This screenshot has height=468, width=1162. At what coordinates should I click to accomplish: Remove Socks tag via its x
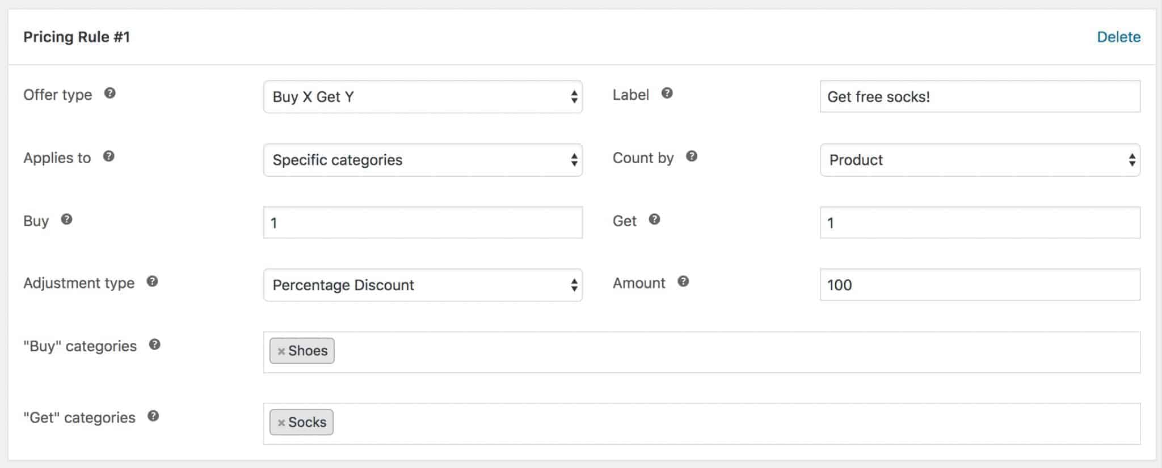tap(281, 423)
